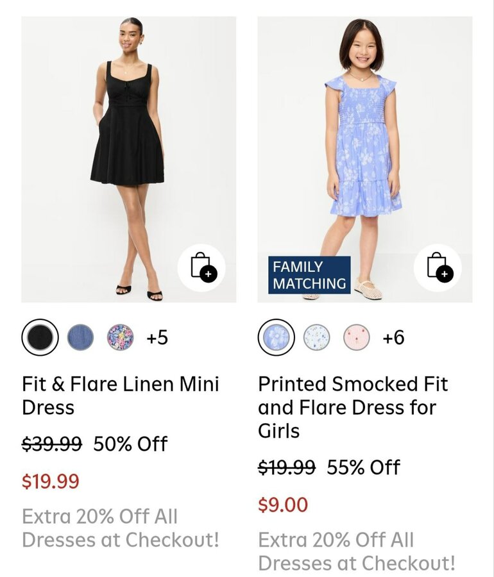Quick-add the girls smocked dress to bag
The height and width of the screenshot is (577, 494).
point(438,267)
